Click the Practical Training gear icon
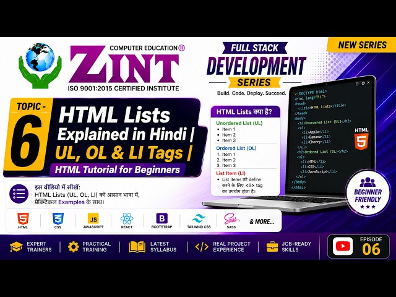This screenshot has height=297, width=396. (73, 247)
